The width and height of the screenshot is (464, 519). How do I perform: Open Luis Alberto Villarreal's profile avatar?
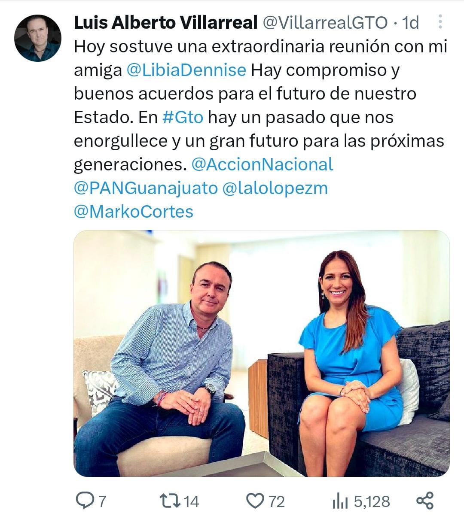coord(38,38)
